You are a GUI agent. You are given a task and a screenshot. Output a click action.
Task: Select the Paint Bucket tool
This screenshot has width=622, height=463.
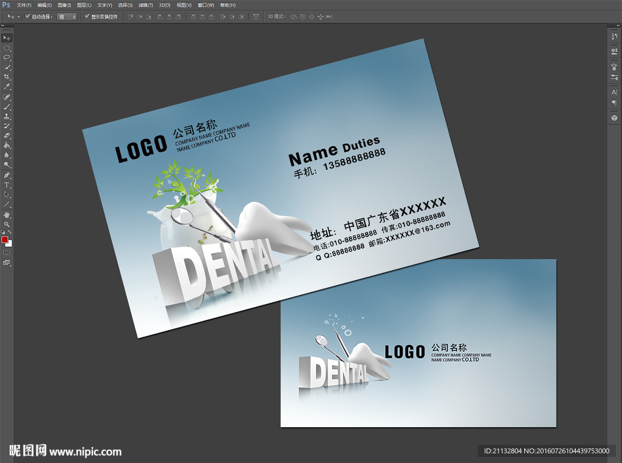[7, 146]
